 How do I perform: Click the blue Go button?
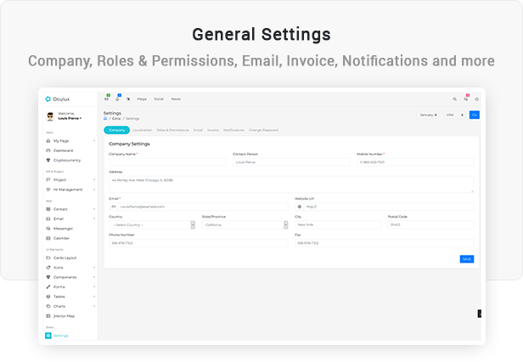click(x=475, y=115)
